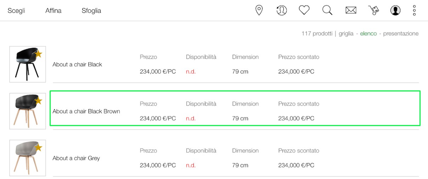
Task: Toggle favorite star on About a chair Grey
Action: 39,148
